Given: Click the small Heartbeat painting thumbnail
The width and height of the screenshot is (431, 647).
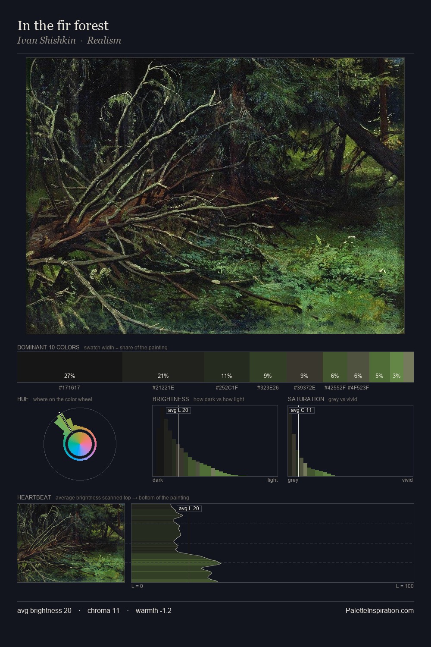Looking at the screenshot, I should 71,543.
